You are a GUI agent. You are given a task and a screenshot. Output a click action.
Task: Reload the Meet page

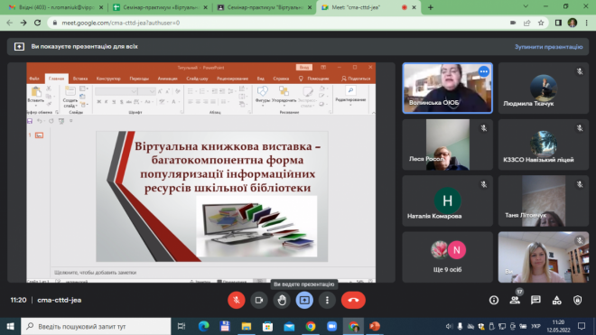[x=37, y=23]
